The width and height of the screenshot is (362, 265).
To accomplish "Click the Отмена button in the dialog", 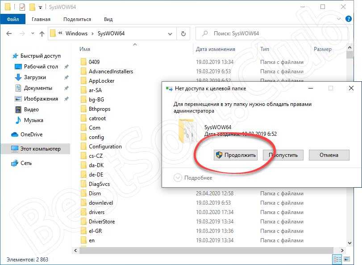I will [x=329, y=155].
